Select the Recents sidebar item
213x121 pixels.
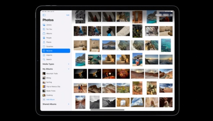pos(56,51)
